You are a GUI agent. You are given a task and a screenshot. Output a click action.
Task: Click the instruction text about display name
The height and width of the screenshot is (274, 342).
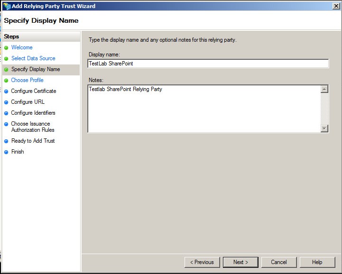163,40
